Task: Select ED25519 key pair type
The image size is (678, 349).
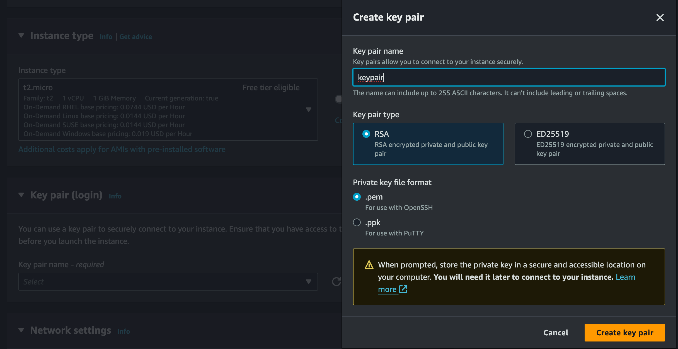Action: pyautogui.click(x=528, y=134)
